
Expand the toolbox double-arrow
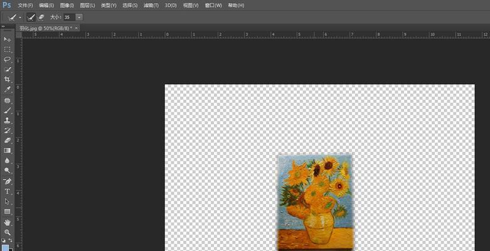[3, 26]
